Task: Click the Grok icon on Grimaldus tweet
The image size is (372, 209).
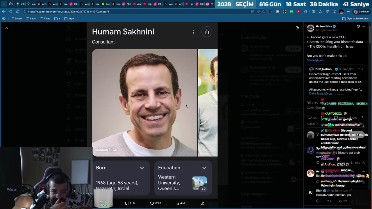Action: (x=358, y=26)
